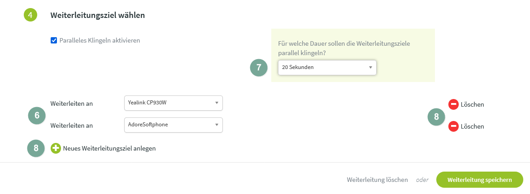530x194 pixels.
Task: Click red minus icon in Yealink CP930W row
Action: coord(453,104)
